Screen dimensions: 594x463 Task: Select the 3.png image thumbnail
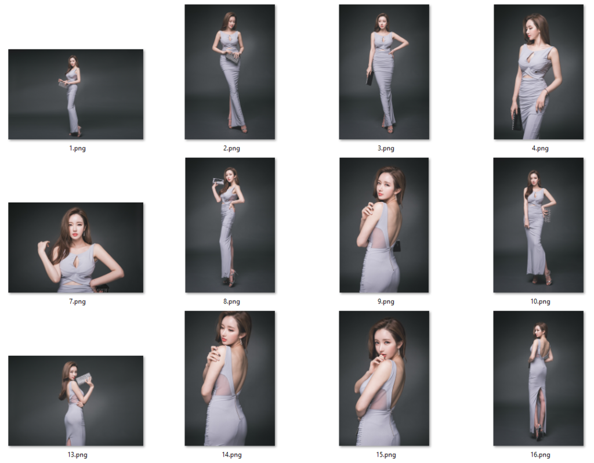click(x=384, y=72)
